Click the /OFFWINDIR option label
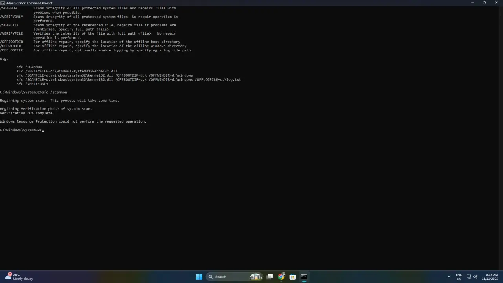The height and width of the screenshot is (283, 503). coord(11,46)
